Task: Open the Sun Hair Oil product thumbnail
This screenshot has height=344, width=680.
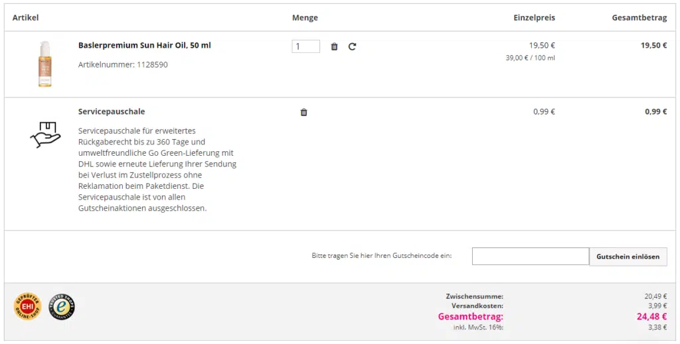Action: [x=44, y=64]
